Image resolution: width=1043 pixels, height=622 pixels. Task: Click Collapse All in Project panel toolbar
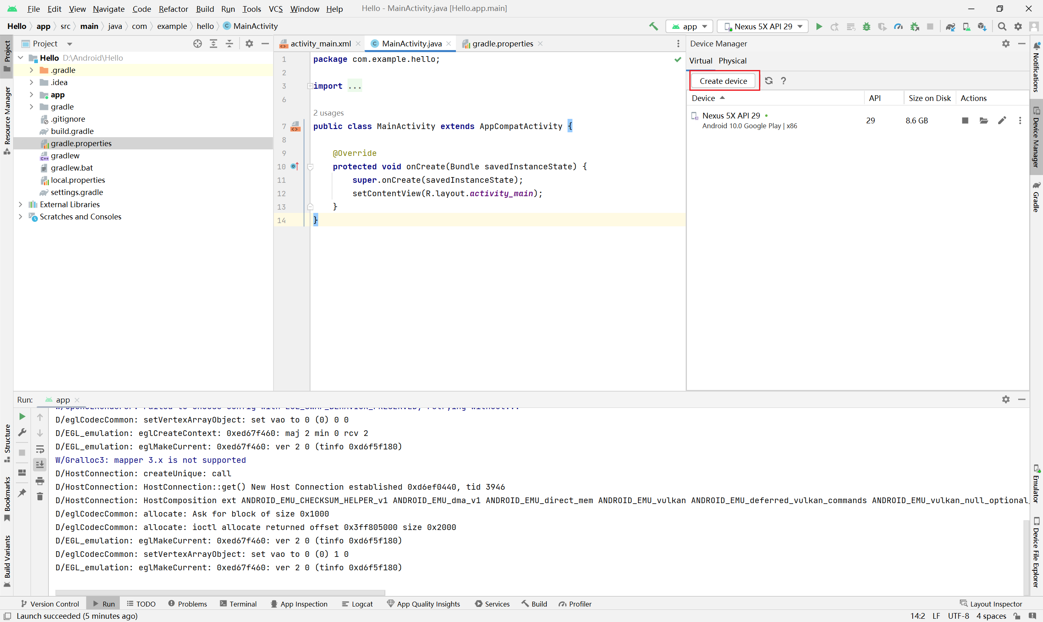(229, 44)
